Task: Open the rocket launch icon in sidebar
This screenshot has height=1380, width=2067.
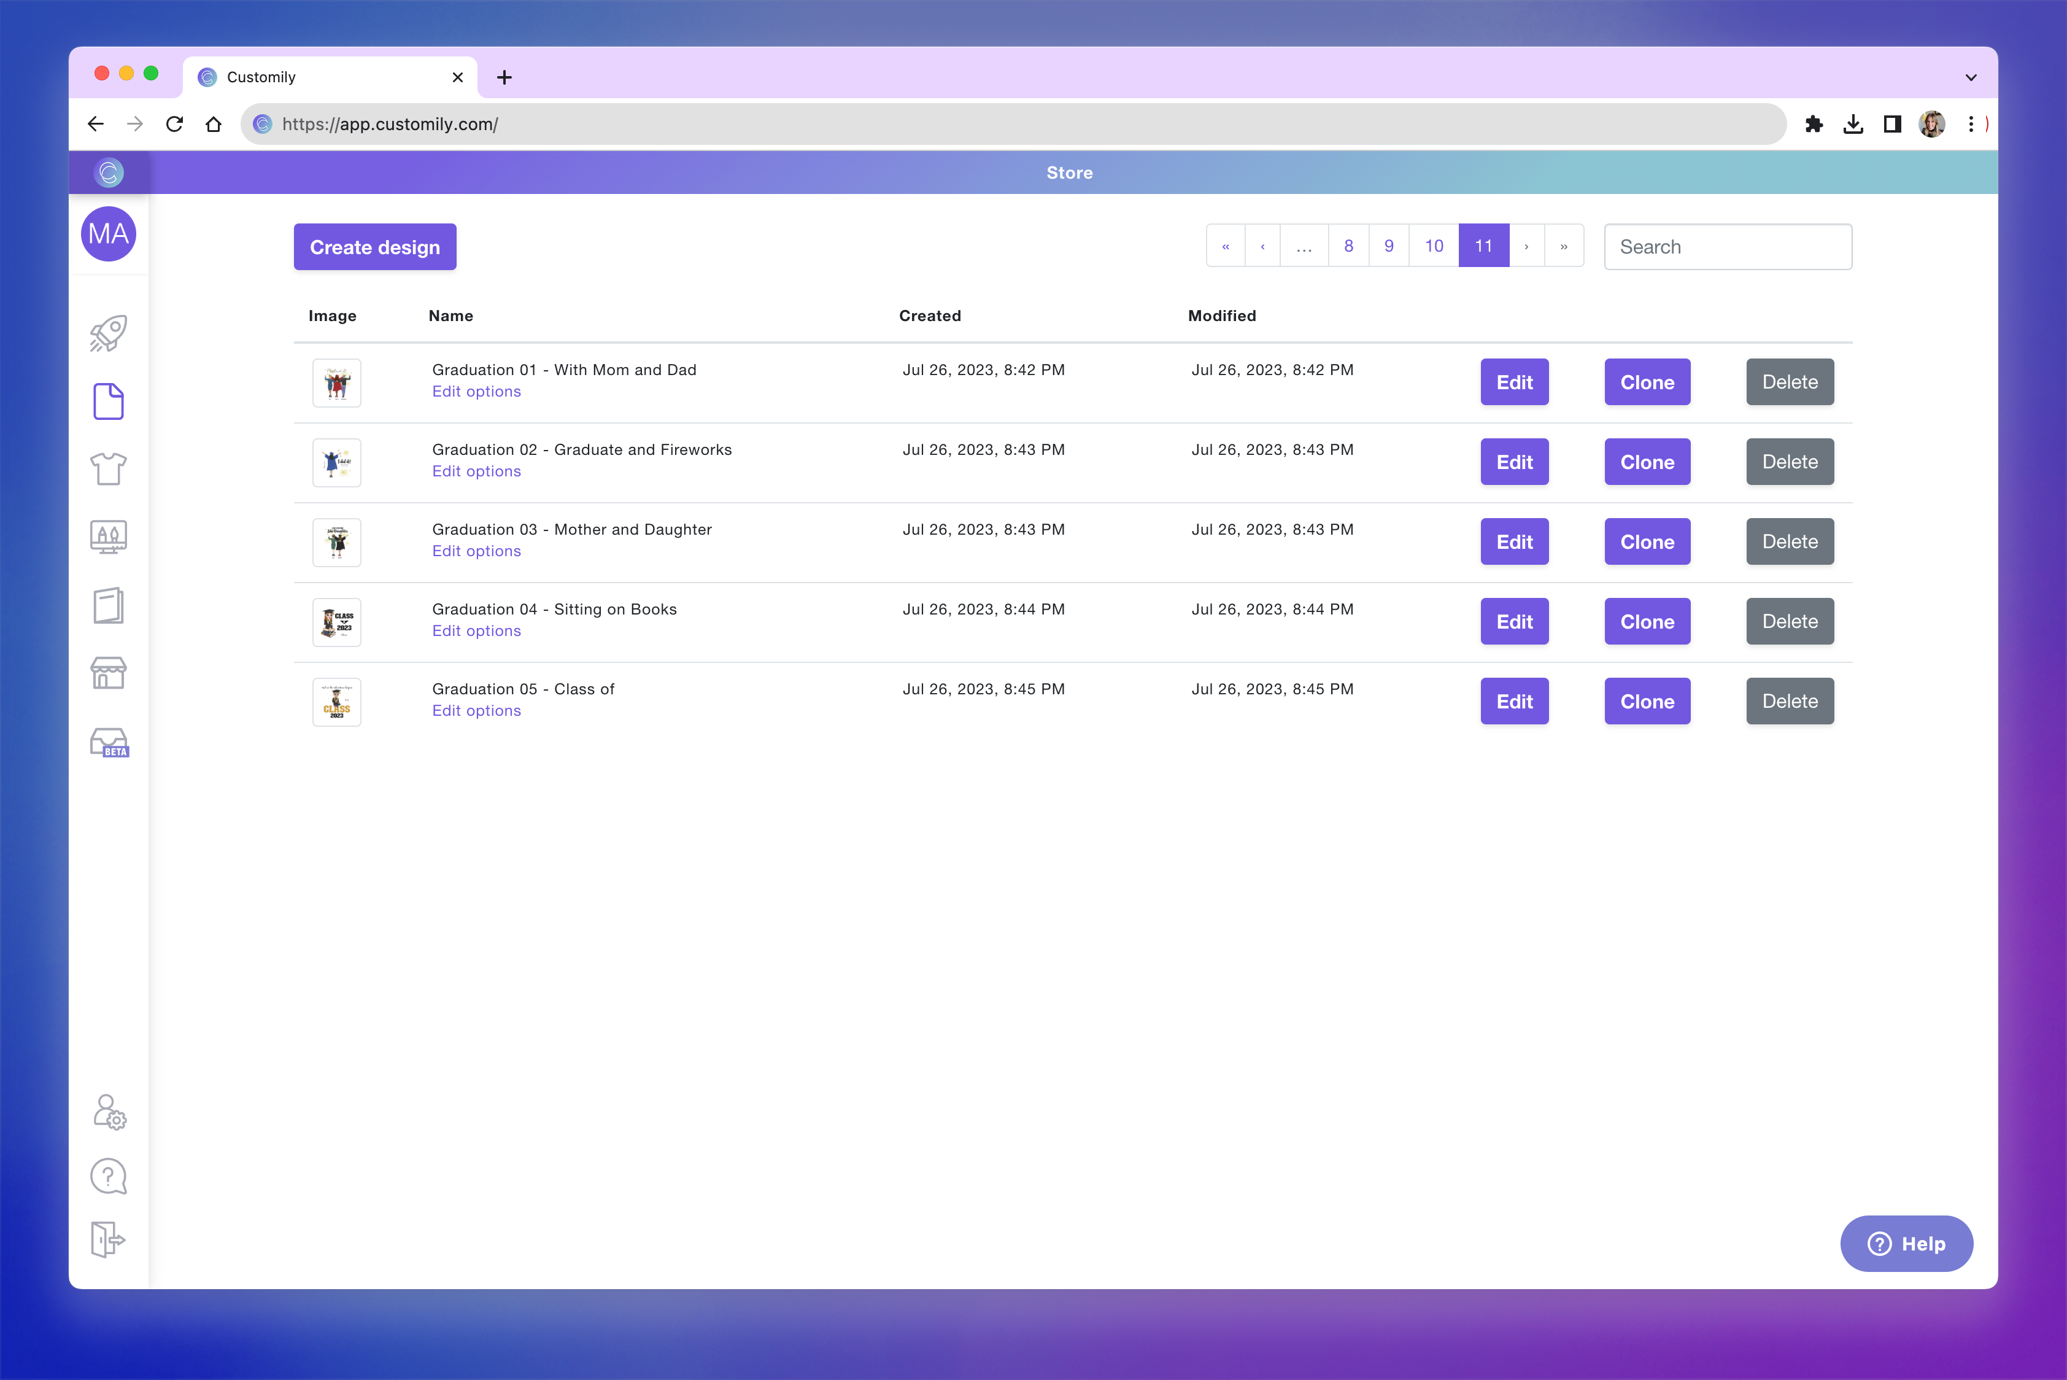Action: [x=108, y=333]
